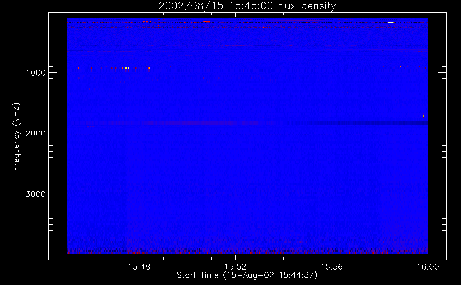Click the 2000 frequency tick label
461x285 pixels.
36,133
